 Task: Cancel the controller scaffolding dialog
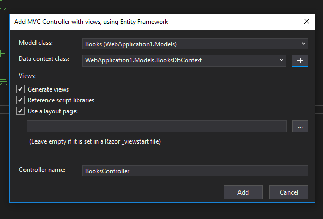tap(289, 192)
